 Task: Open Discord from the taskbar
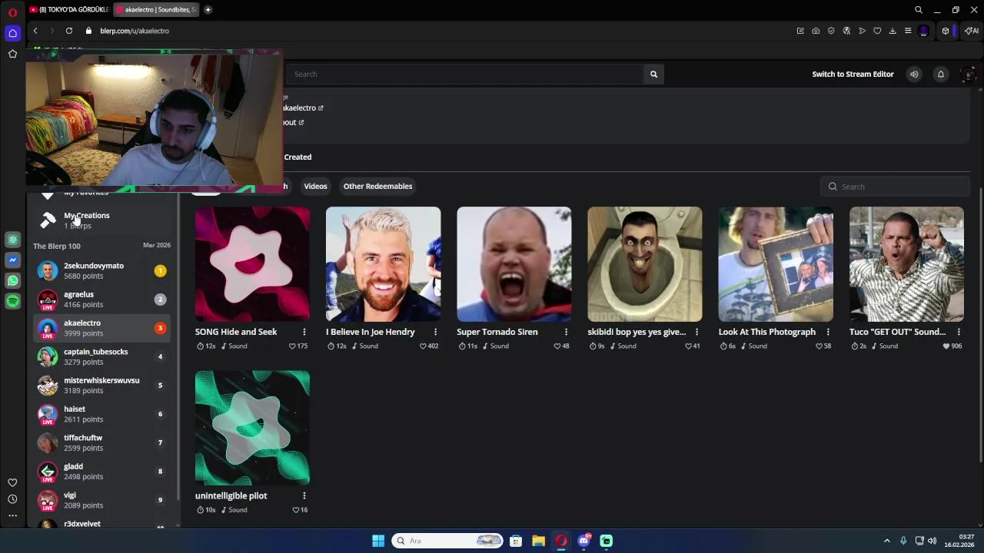[x=583, y=541]
